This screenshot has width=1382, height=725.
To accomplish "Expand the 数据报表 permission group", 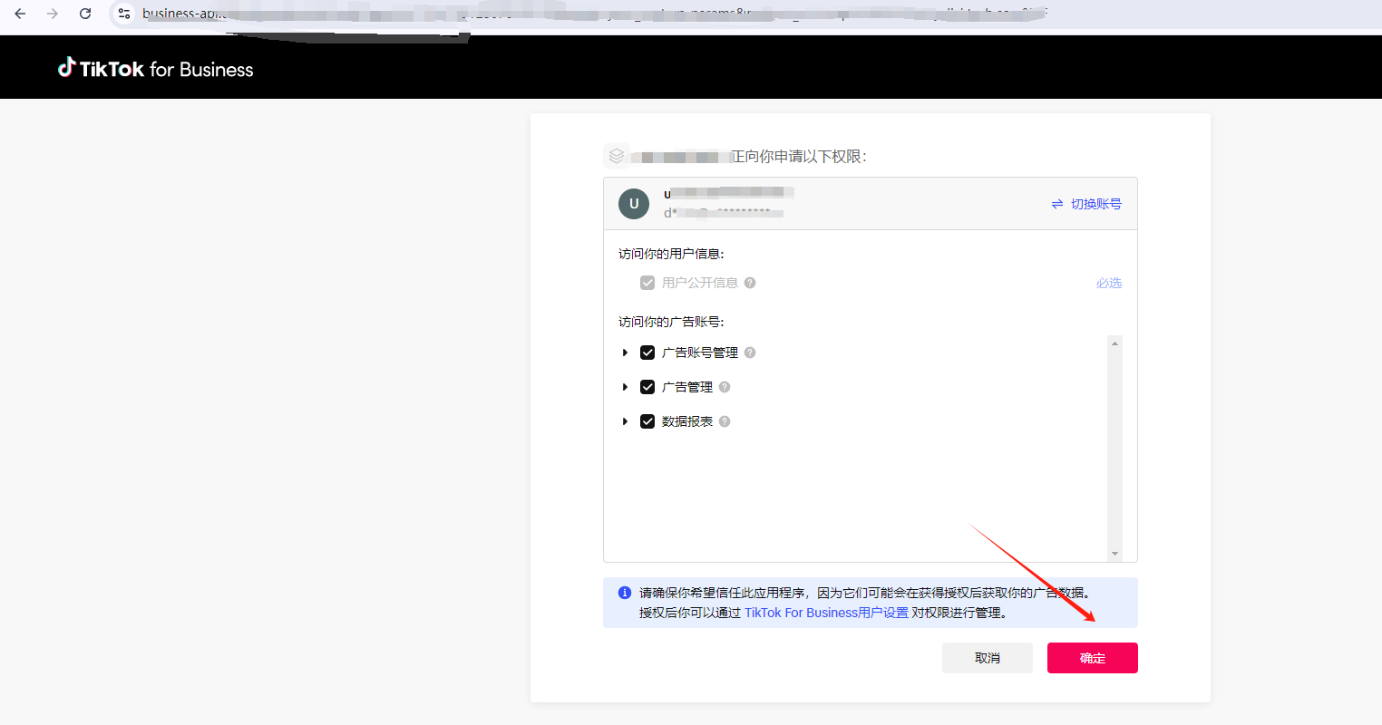I will (625, 421).
